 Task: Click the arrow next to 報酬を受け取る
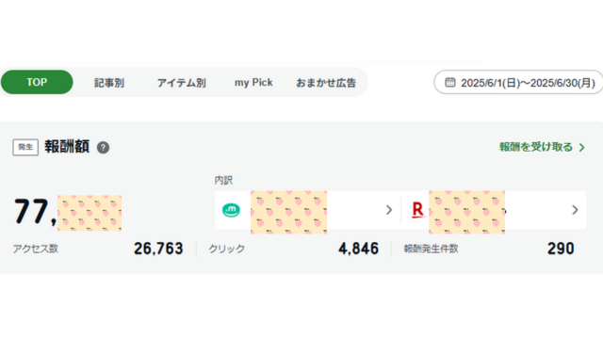[582, 148]
